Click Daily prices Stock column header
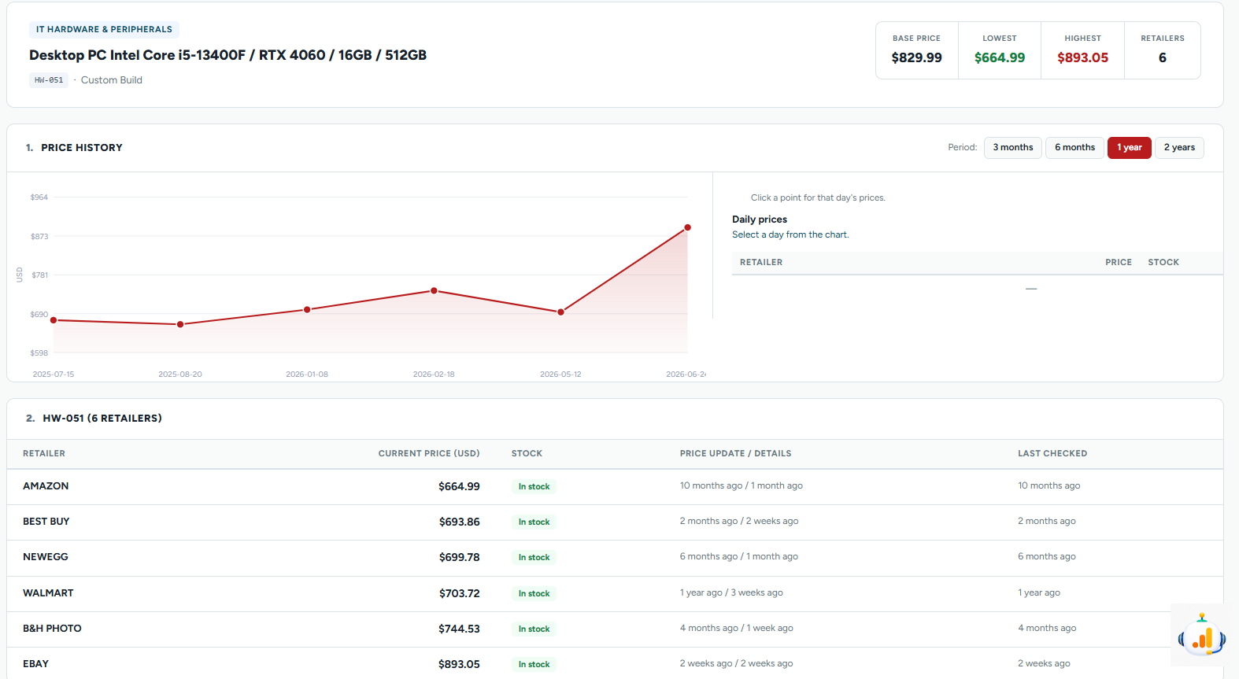The width and height of the screenshot is (1239, 679). [1163, 263]
